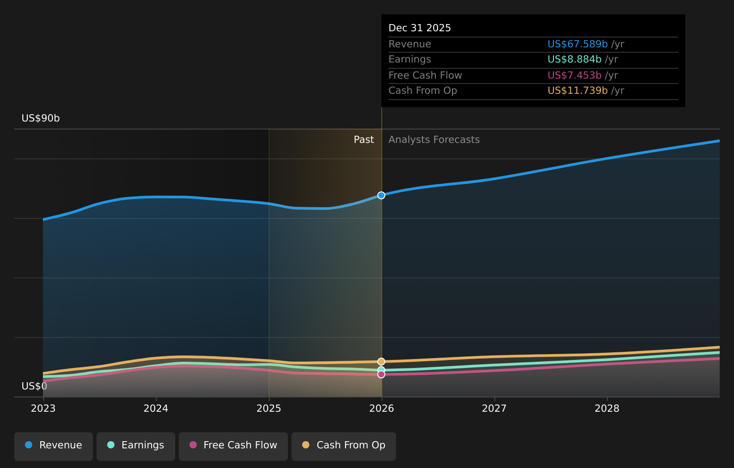The width and height of the screenshot is (734, 468).
Task: Click the pink Free Cash Flow data marker
Action: pyautogui.click(x=381, y=375)
